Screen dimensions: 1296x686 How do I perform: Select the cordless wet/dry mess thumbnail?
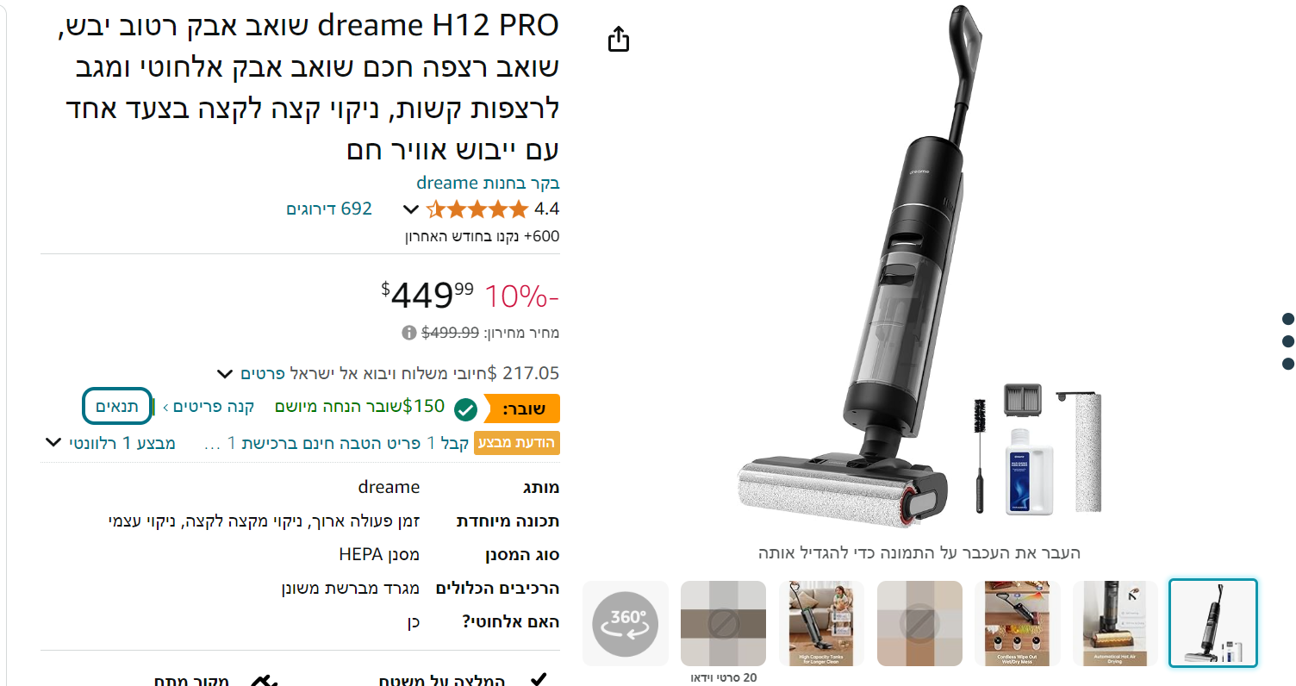point(1018,623)
